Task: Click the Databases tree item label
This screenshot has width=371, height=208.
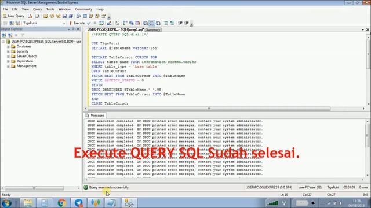Action: 24,46
